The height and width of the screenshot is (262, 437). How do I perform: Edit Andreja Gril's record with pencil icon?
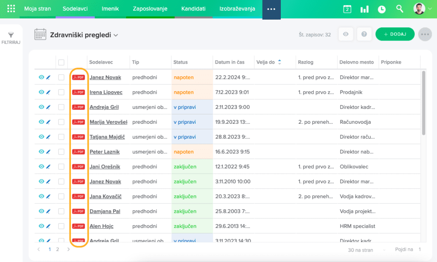(48, 107)
